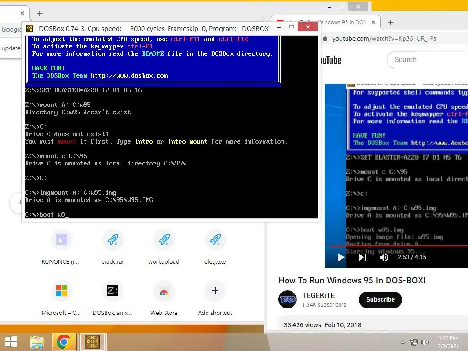
Task: Close the Windows 95 In DOS YouTube tab
Action: tap(373, 22)
